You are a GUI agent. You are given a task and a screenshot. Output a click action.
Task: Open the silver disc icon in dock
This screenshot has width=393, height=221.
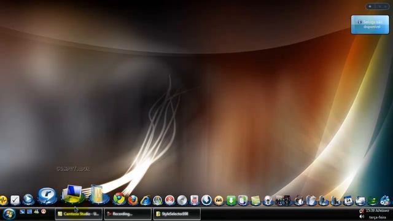(x=182, y=200)
